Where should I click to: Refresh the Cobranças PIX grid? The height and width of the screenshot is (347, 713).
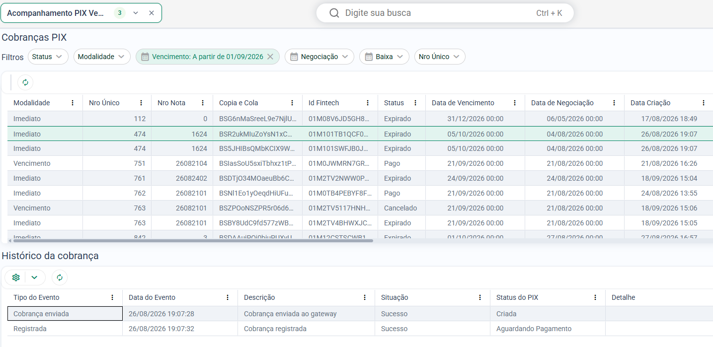[x=25, y=82]
